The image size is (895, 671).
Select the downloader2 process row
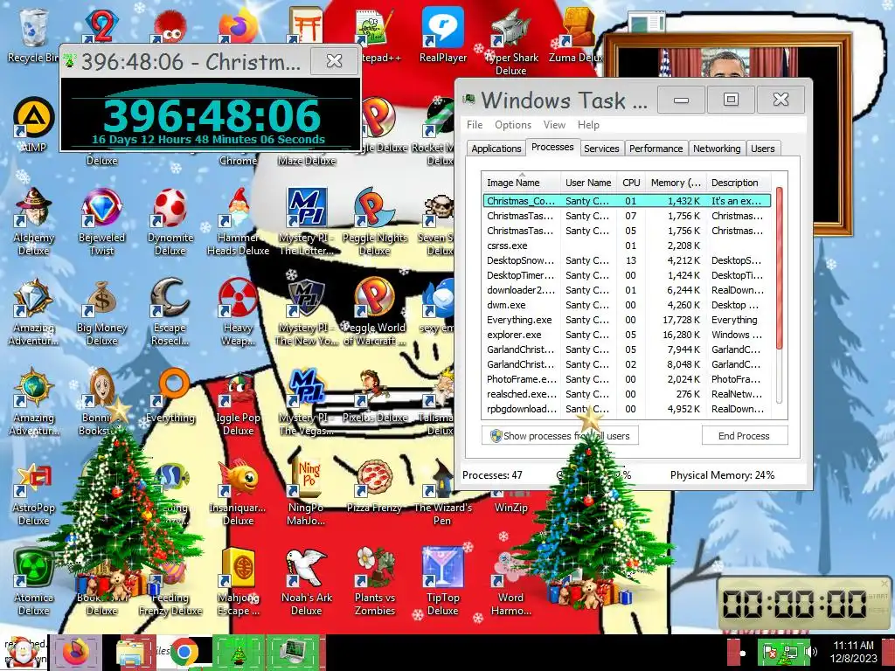point(627,290)
